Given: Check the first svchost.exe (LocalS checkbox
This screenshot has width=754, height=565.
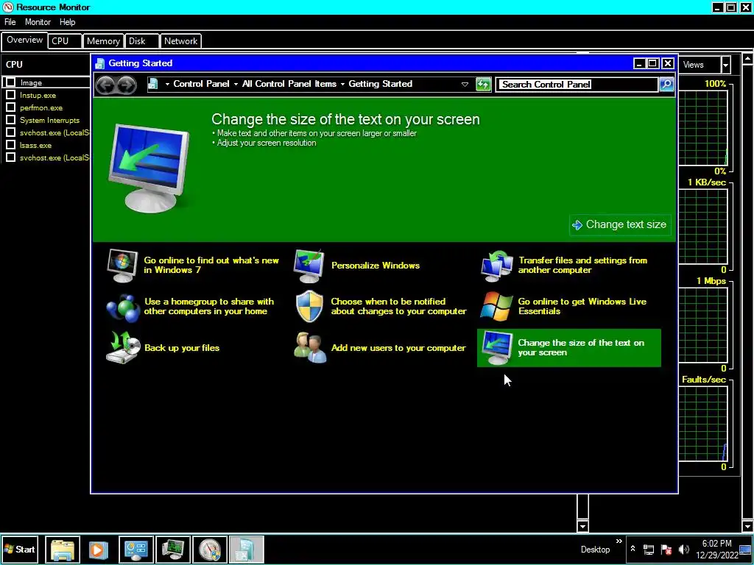Looking at the screenshot, I should pos(10,132).
